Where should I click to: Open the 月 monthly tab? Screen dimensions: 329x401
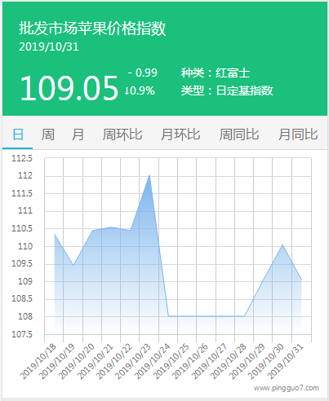pyautogui.click(x=78, y=134)
